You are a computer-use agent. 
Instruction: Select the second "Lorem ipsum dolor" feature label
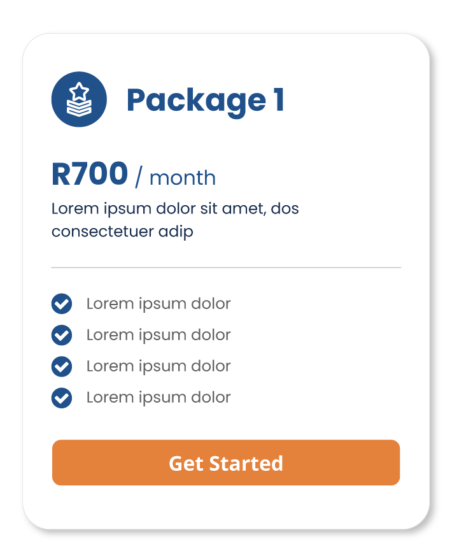pyautogui.click(x=159, y=335)
